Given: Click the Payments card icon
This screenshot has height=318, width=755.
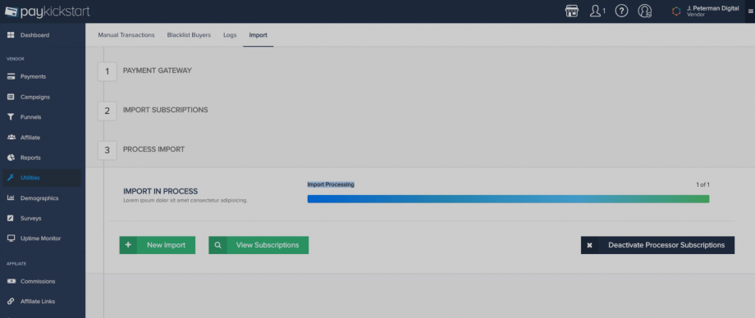Looking at the screenshot, I should (x=11, y=76).
